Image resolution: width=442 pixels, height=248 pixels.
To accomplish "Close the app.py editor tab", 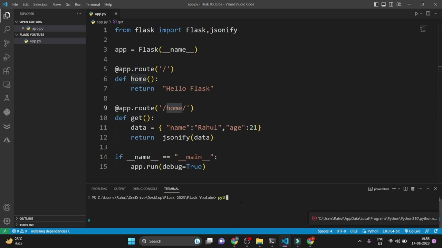I will click(116, 14).
